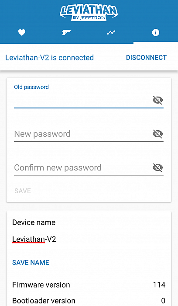Image resolution: width=178 pixels, height=306 pixels.
Task: Disconnect from Leviathan-V2
Action: pyautogui.click(x=146, y=58)
